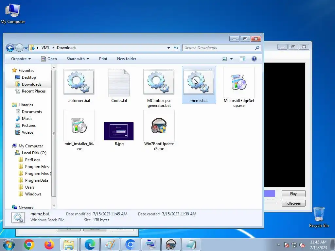Select MicrosoftEdgeSetup.exe icon

pyautogui.click(x=238, y=82)
